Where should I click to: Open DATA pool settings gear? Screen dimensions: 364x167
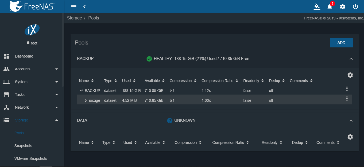[350, 137]
